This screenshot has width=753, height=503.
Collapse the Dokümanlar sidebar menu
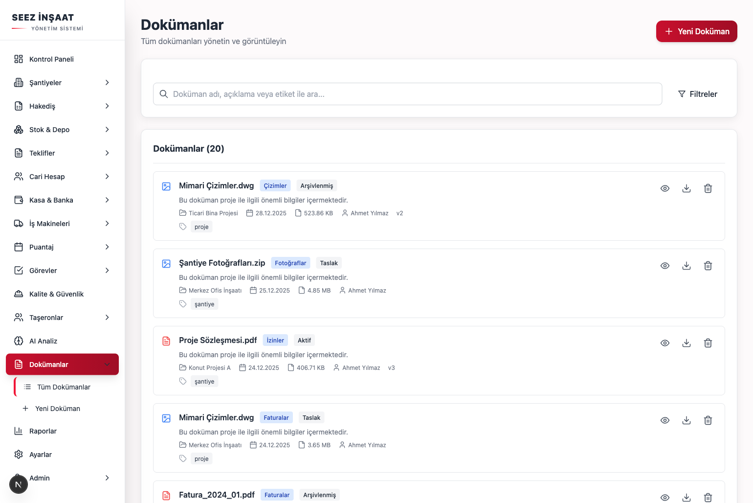[x=107, y=365]
